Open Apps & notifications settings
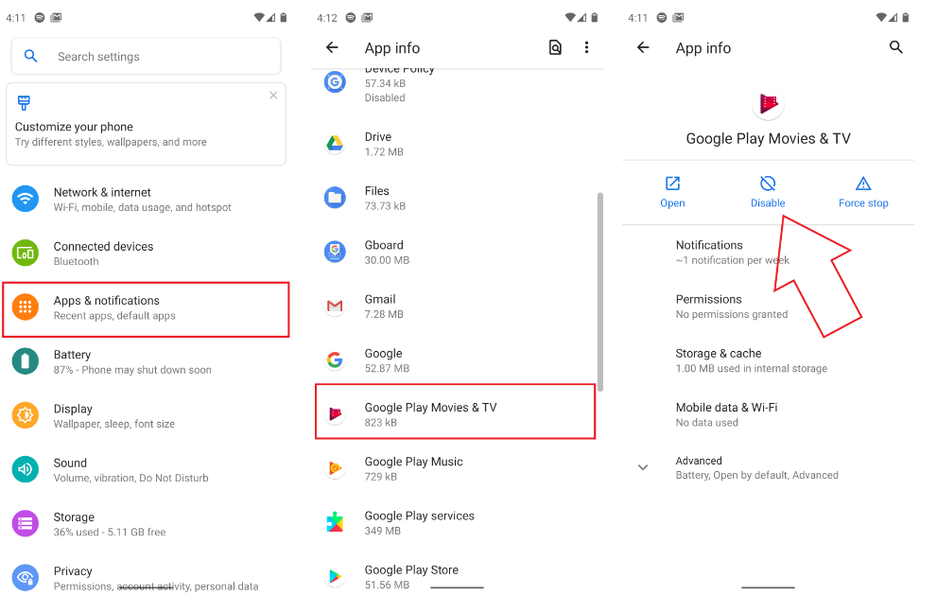This screenshot has width=937, height=613. [x=146, y=308]
